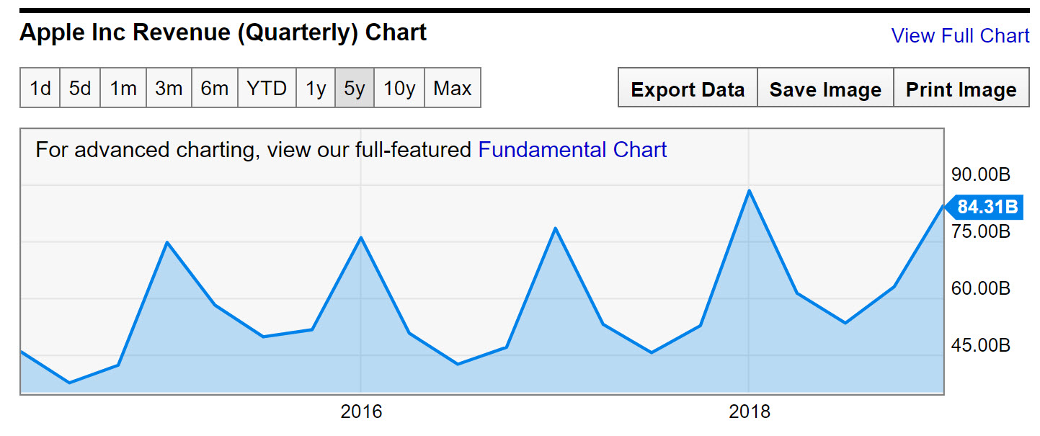The height and width of the screenshot is (436, 1040).
Task: Click the 84.31B current value label
Action: pos(987,208)
